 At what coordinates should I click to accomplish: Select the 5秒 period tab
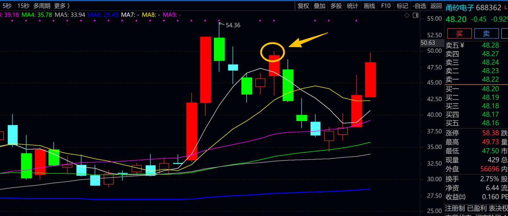(x=7, y=6)
